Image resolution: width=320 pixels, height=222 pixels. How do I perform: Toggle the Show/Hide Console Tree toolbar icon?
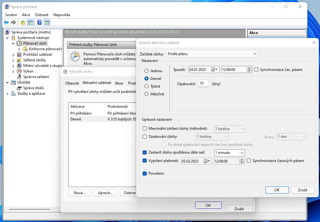(x=30, y=22)
